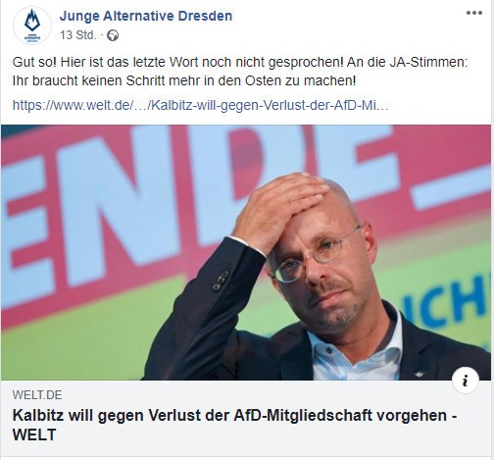Click the trailing 'WELT' word in headline
Image resolution: width=494 pixels, height=460 pixels.
pyautogui.click(x=34, y=434)
